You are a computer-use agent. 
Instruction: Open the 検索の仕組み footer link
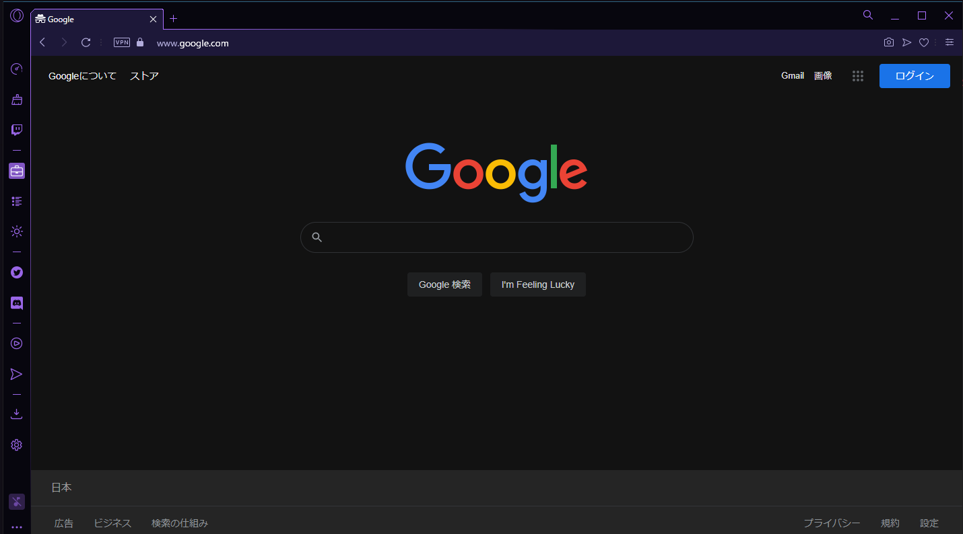pyautogui.click(x=180, y=523)
